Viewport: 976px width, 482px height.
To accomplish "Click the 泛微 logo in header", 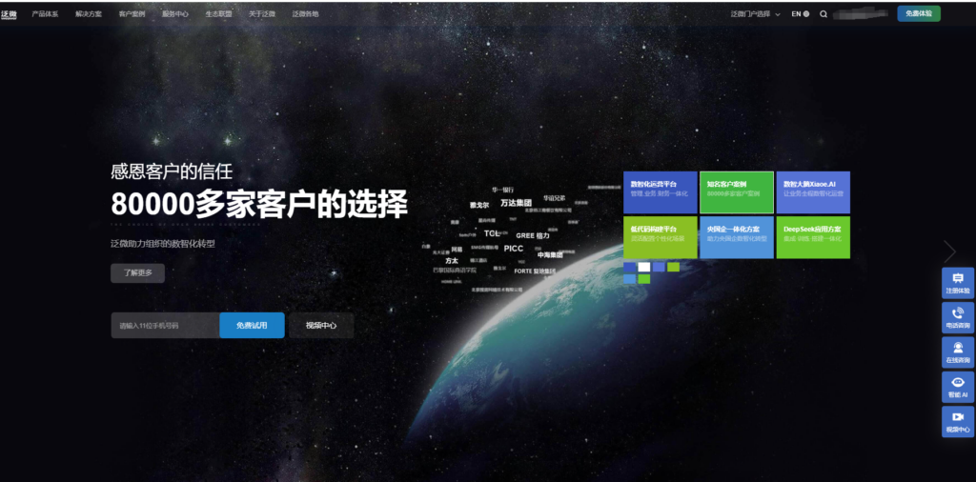I will click(10, 14).
